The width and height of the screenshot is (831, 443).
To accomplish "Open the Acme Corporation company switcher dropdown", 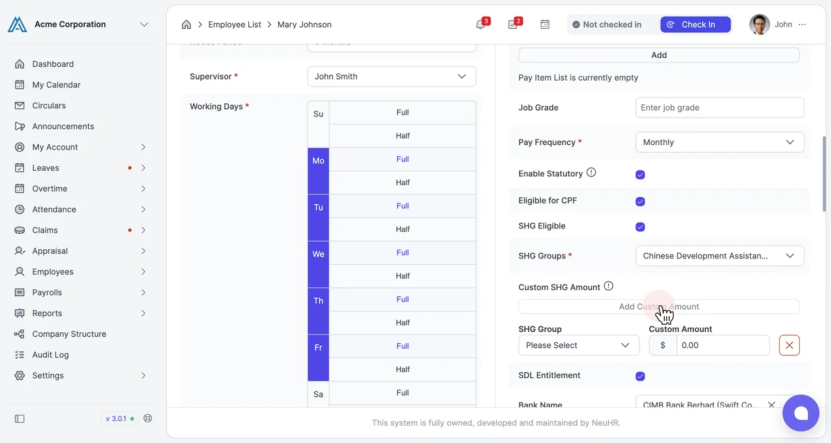I will 144,24.
